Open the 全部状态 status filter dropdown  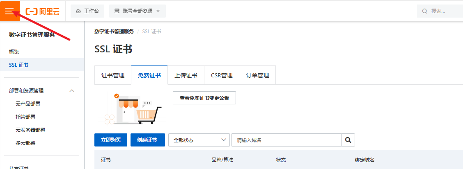point(199,140)
